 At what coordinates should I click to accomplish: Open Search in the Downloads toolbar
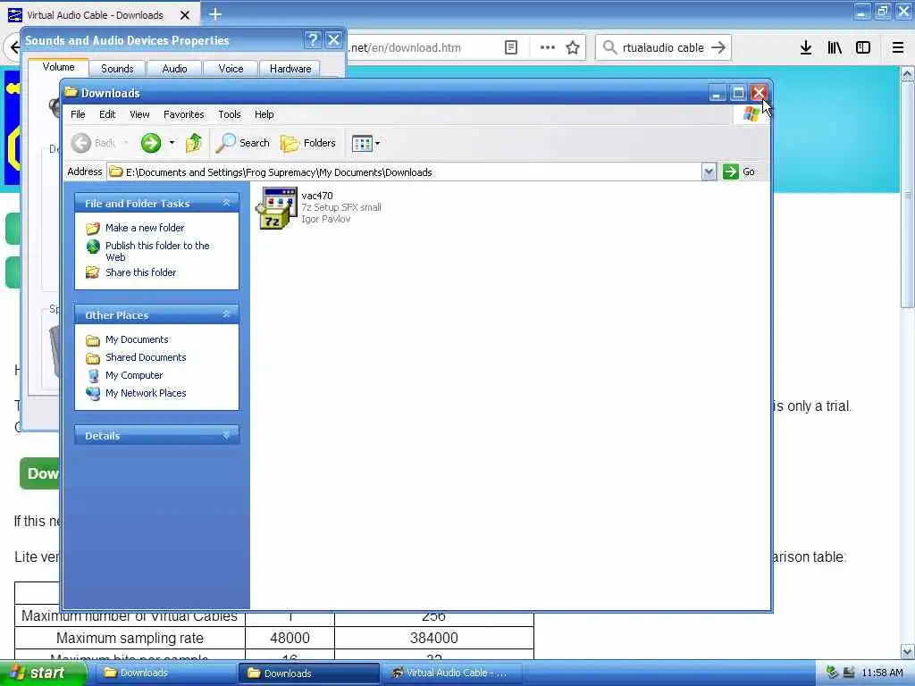242,143
